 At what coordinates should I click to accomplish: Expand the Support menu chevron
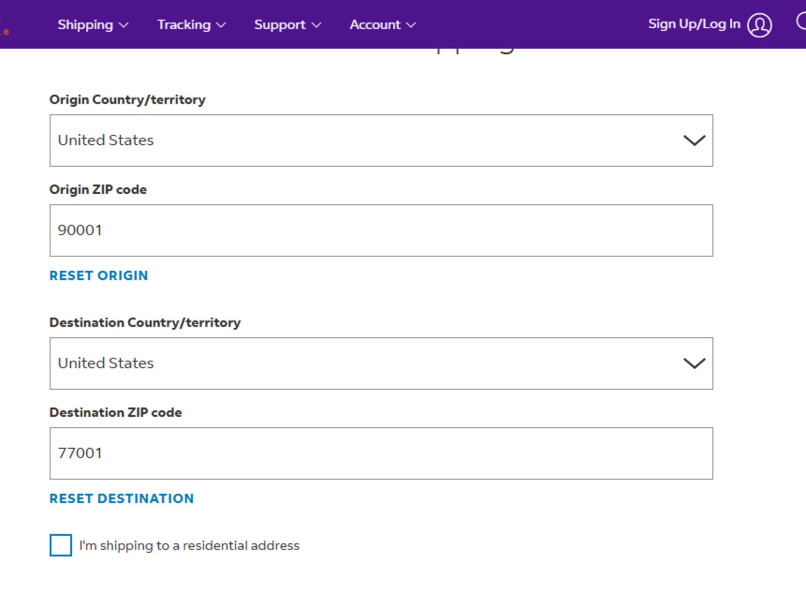317,25
